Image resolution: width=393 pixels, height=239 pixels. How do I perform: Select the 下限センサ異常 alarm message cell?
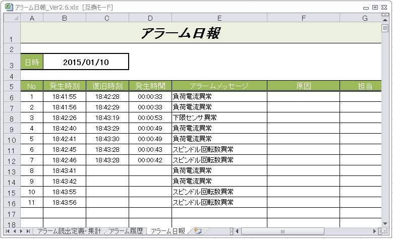tap(219, 117)
